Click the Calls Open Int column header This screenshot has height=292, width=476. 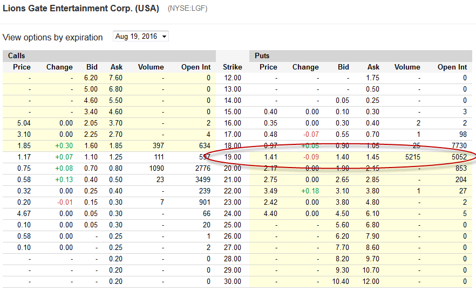tap(196, 67)
